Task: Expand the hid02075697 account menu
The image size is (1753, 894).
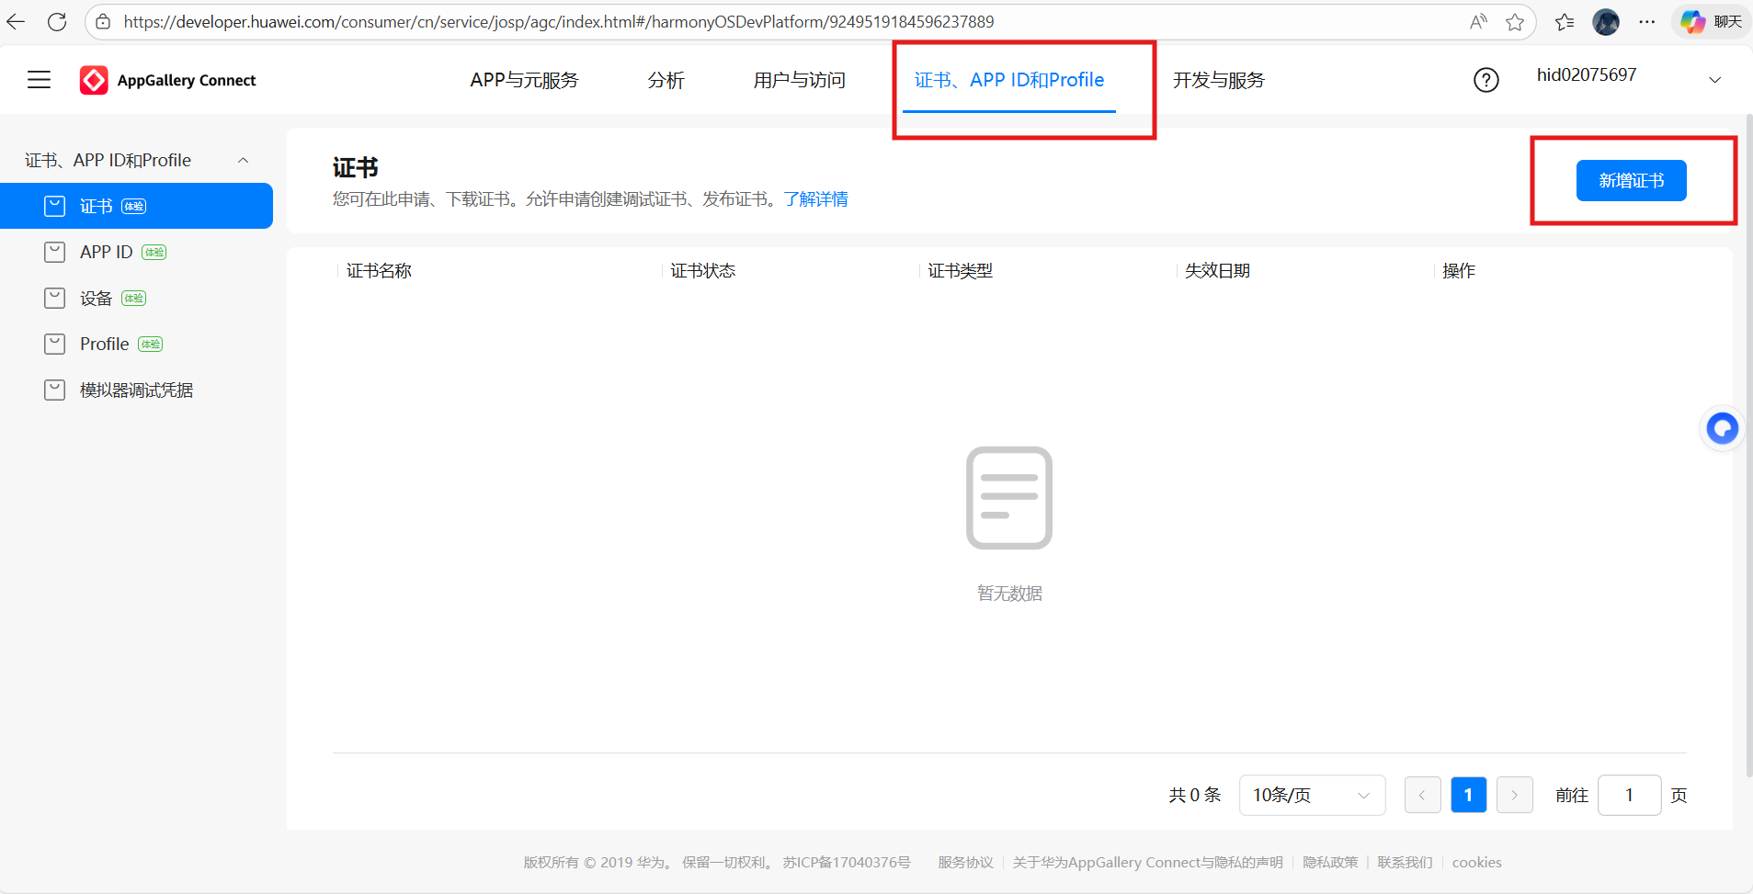Action: pyautogui.click(x=1715, y=80)
